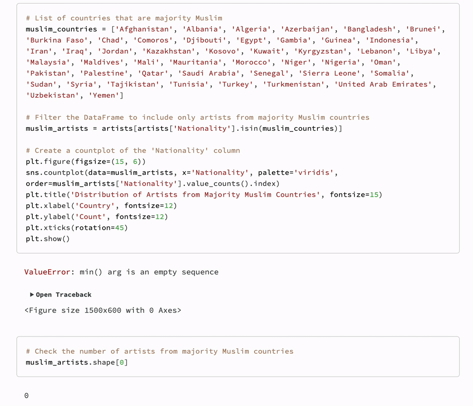The image size is (473, 406).
Task: Click the muslim_countries variable name
Action: click(x=61, y=29)
